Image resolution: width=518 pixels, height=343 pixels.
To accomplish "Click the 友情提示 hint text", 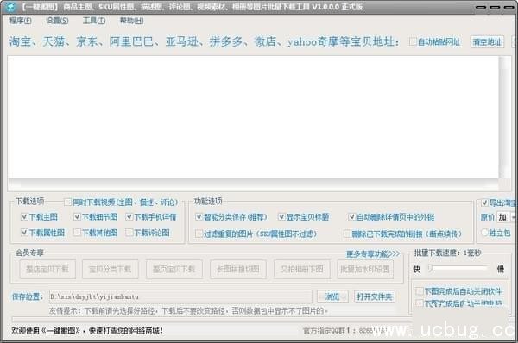I will (x=188, y=310).
